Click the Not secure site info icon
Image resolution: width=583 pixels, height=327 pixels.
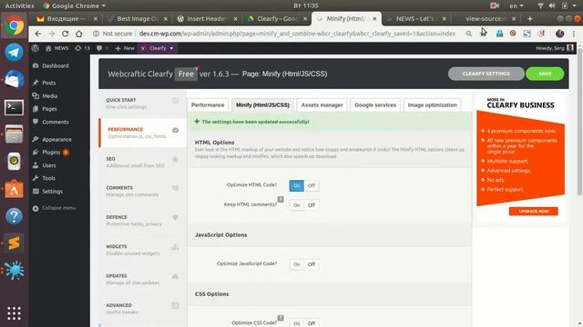96,34
